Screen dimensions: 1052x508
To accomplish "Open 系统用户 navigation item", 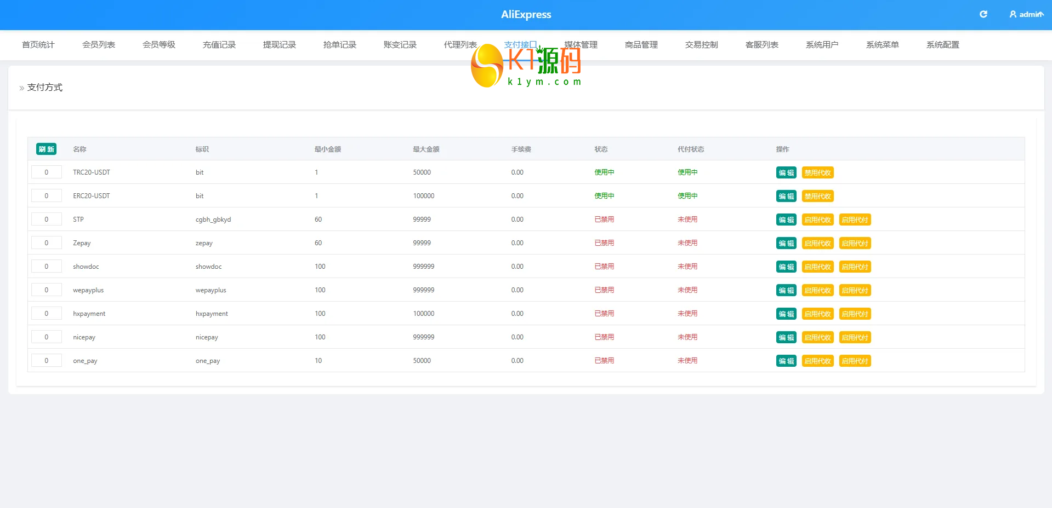I will [x=822, y=45].
